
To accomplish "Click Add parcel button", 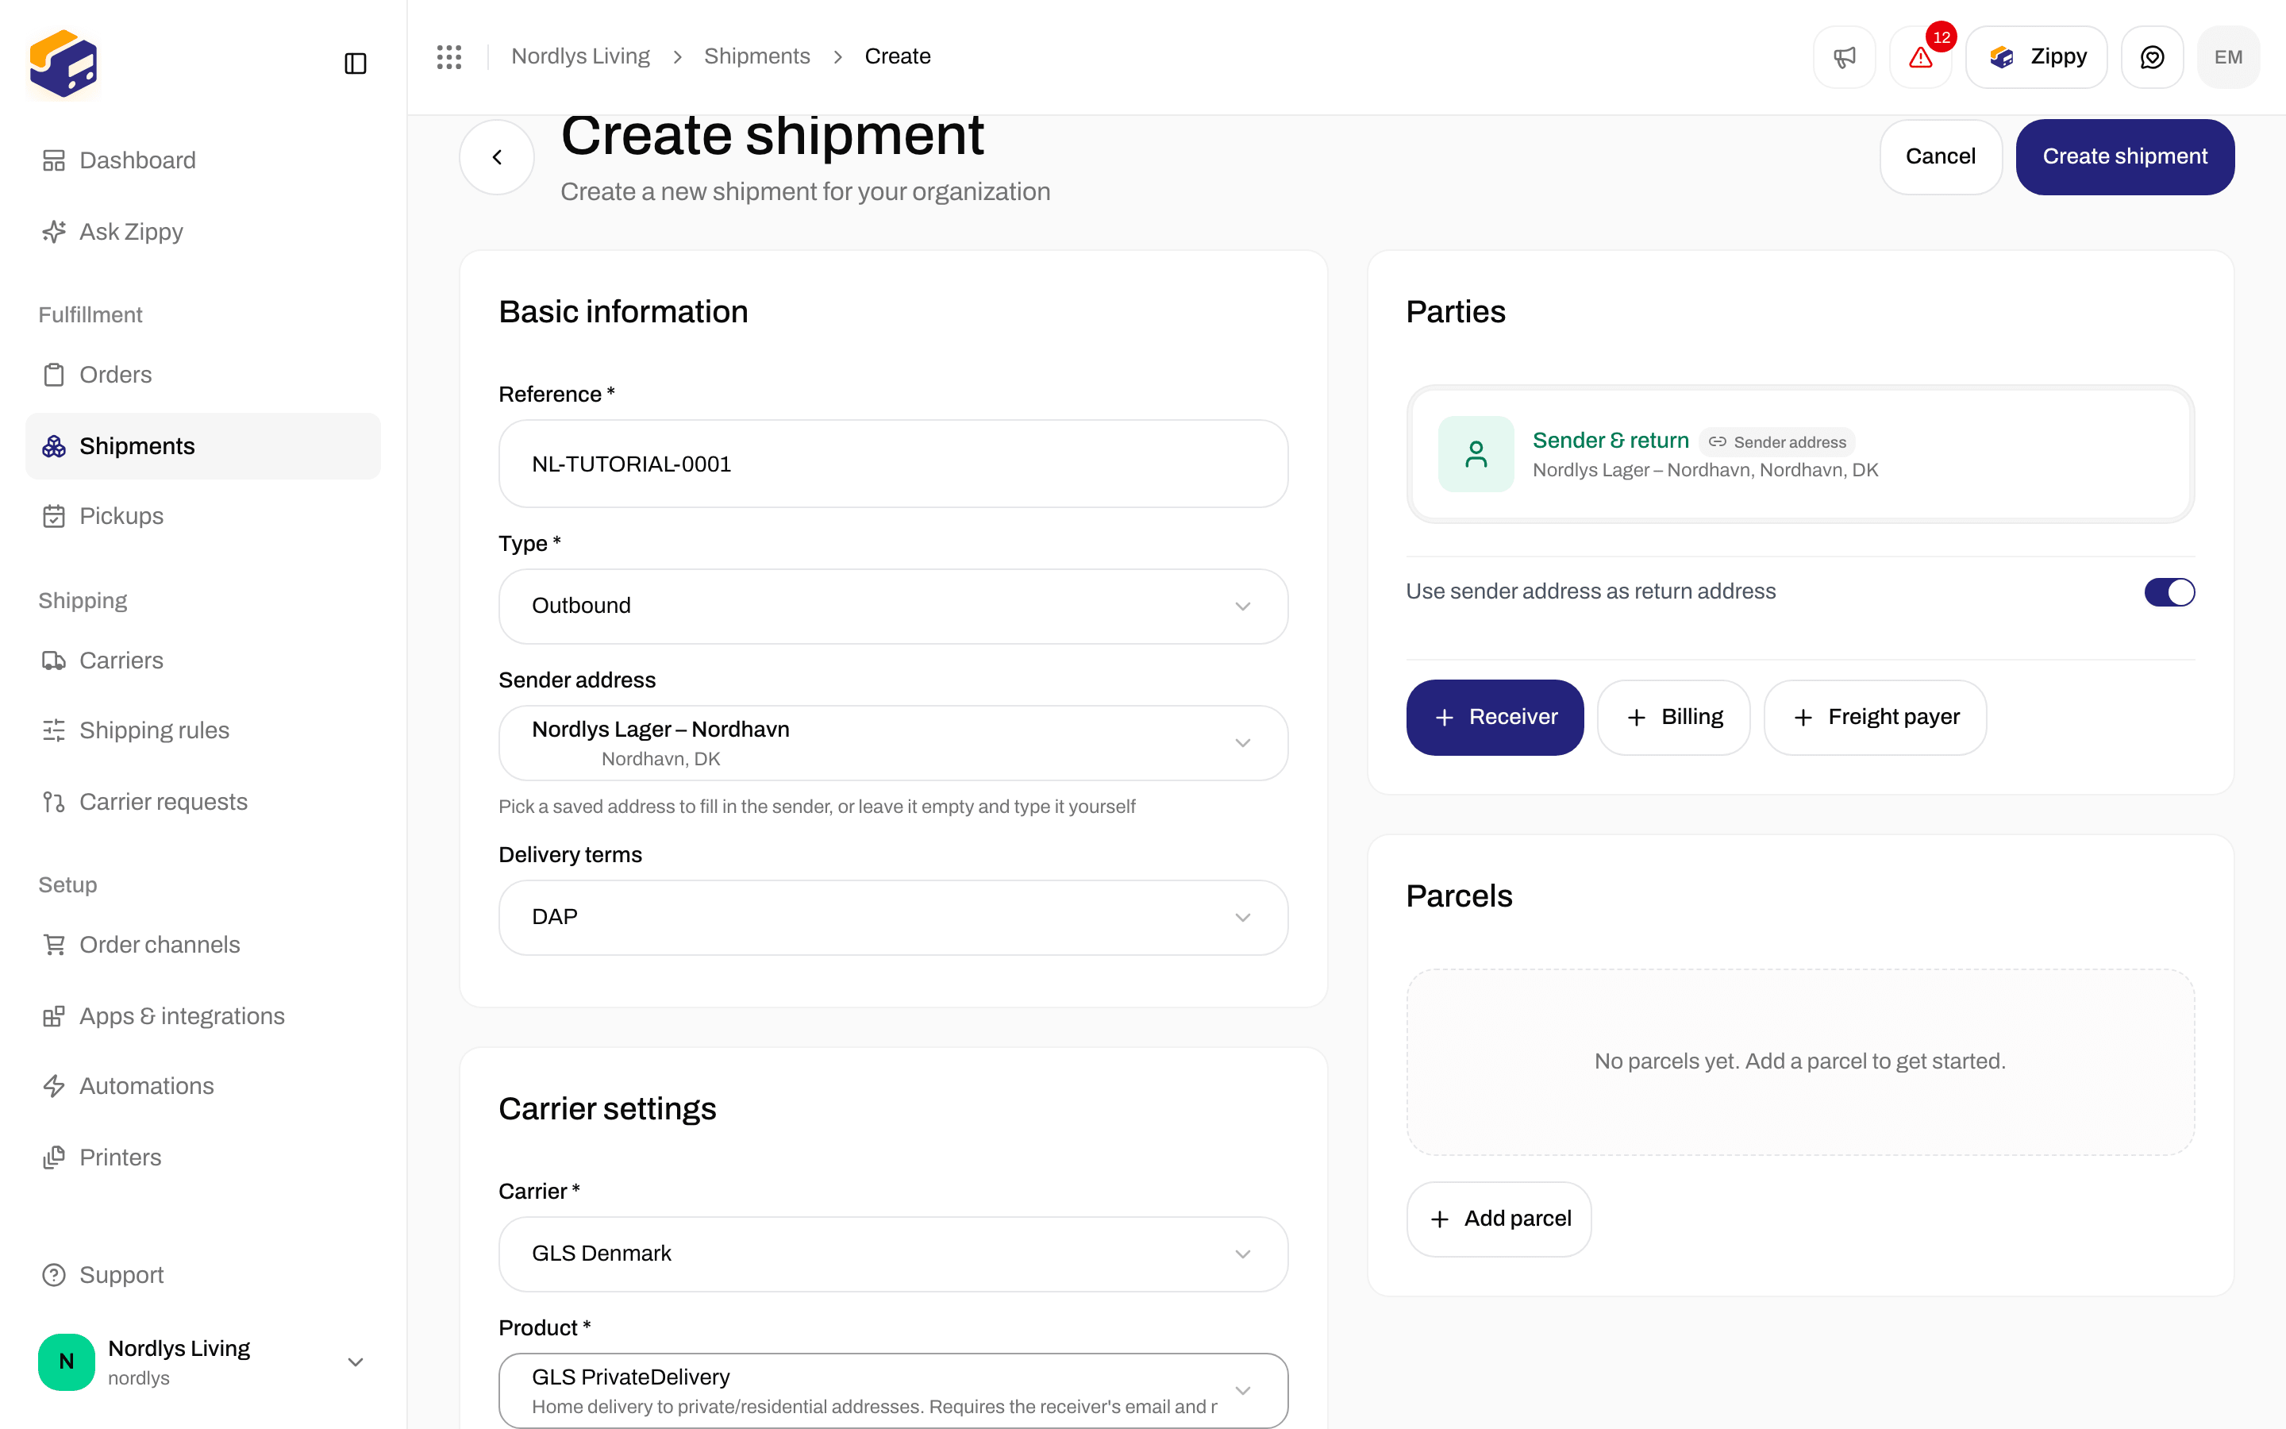I will coord(1498,1219).
